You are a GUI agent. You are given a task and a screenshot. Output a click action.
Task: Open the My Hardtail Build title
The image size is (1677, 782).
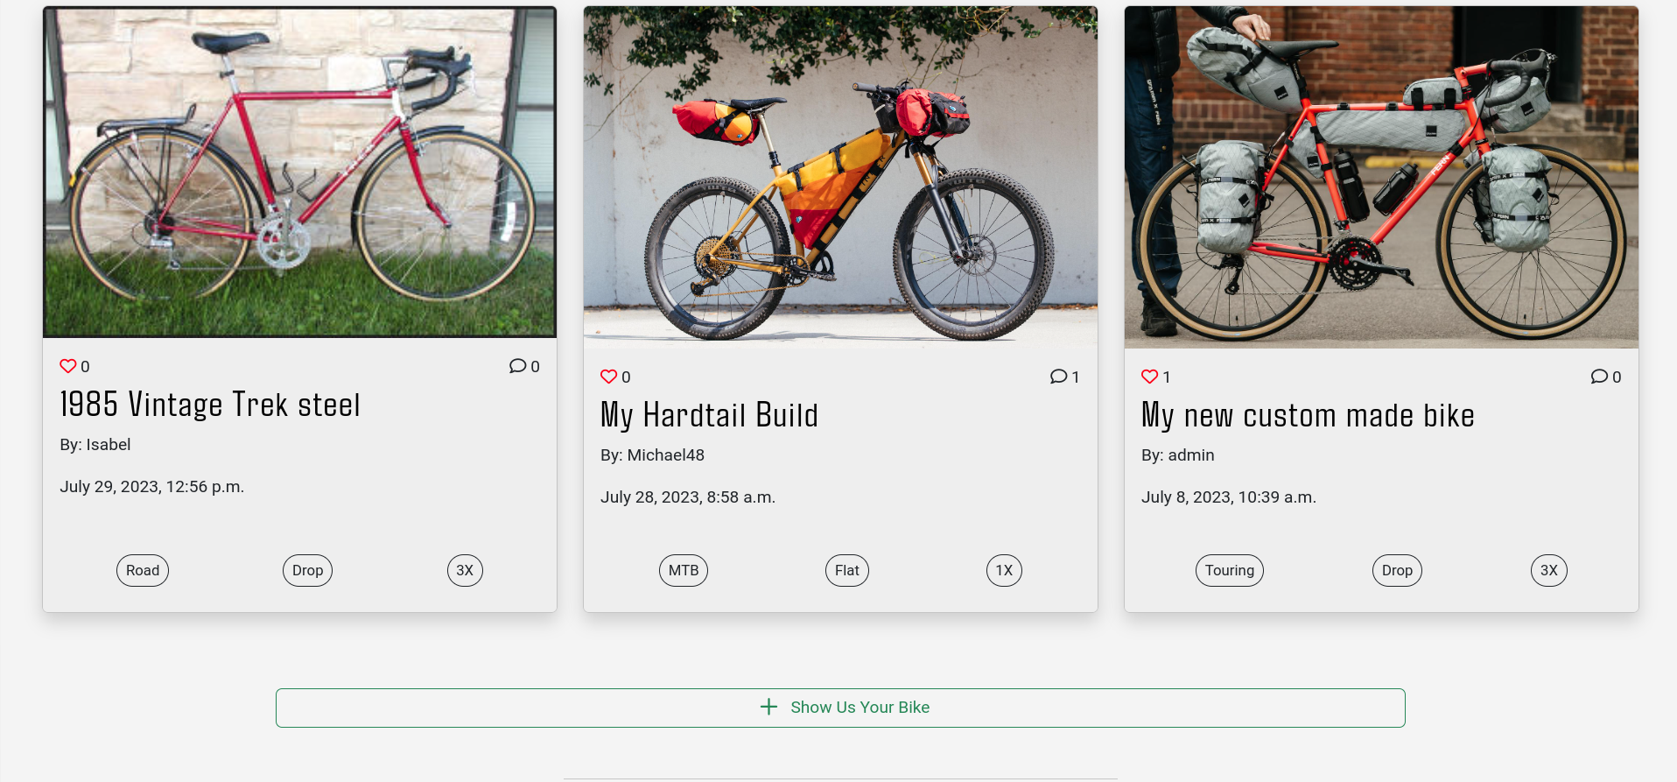[709, 415]
